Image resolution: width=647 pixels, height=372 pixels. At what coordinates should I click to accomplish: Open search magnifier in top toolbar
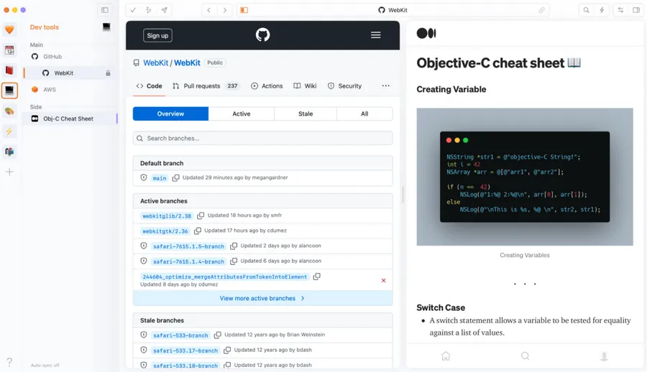pyautogui.click(x=586, y=10)
